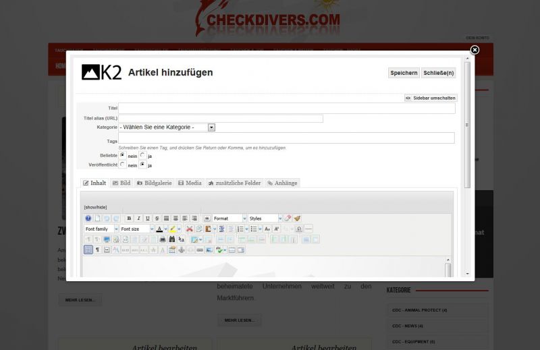The width and height of the screenshot is (540, 350).
Task: Click the new document icon
Action: [98, 218]
